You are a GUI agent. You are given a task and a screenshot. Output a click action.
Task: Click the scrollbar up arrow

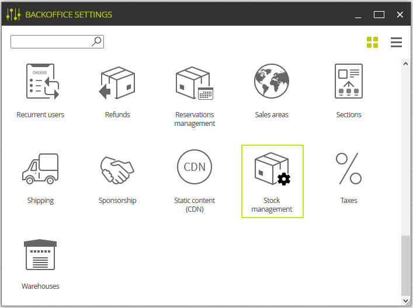tap(405, 64)
